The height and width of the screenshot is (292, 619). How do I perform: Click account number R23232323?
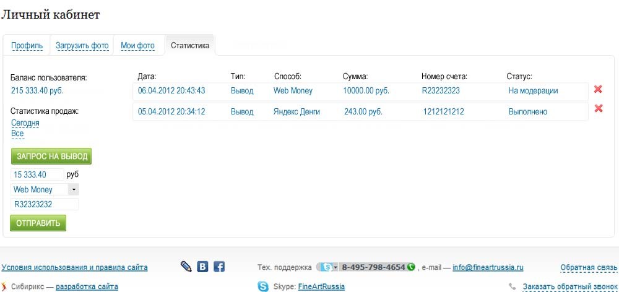(441, 91)
